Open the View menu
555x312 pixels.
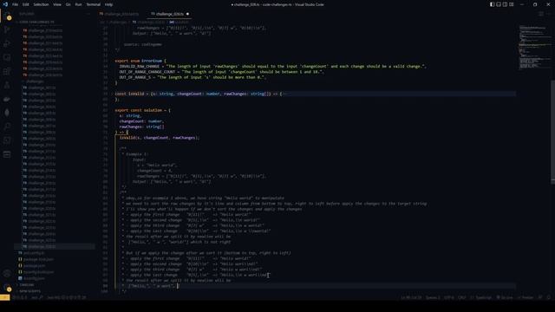[57, 4]
